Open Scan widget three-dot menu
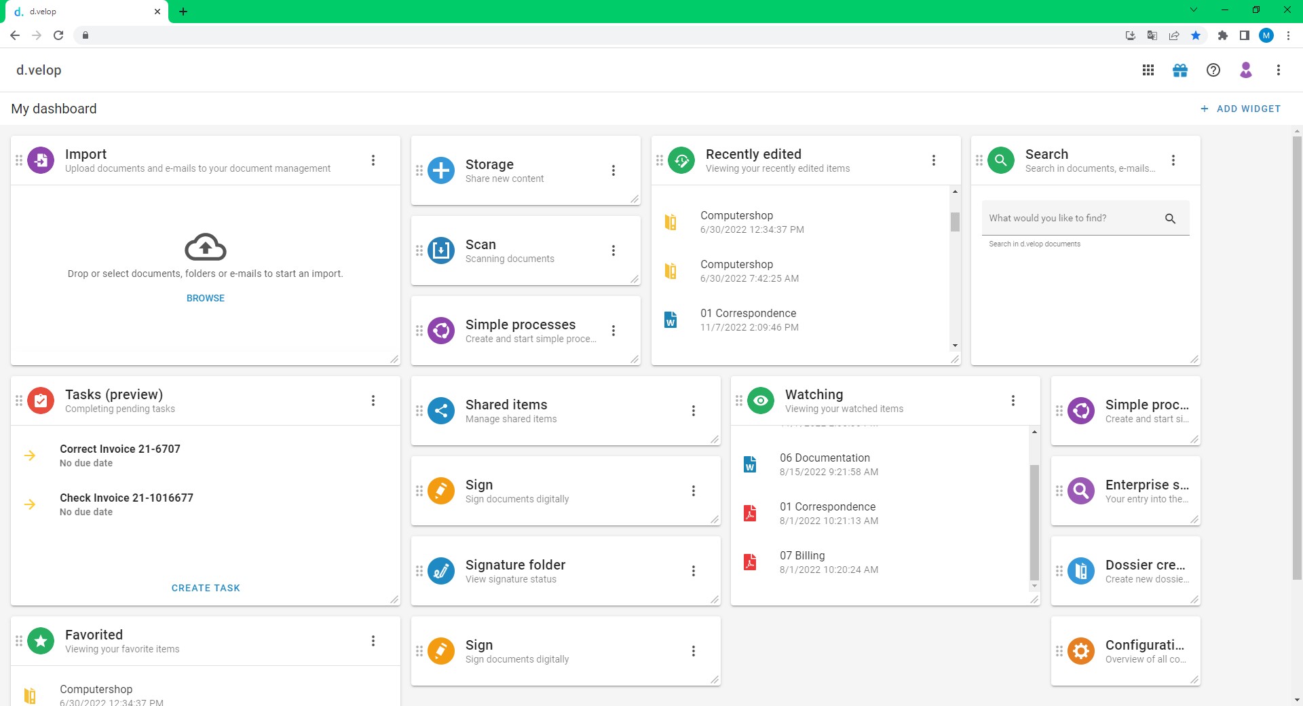Image resolution: width=1303 pixels, height=706 pixels. 613,250
